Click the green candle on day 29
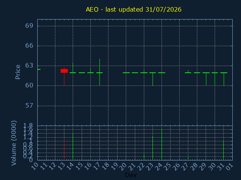The height and width of the screenshot is (180, 241). click(x=206, y=79)
